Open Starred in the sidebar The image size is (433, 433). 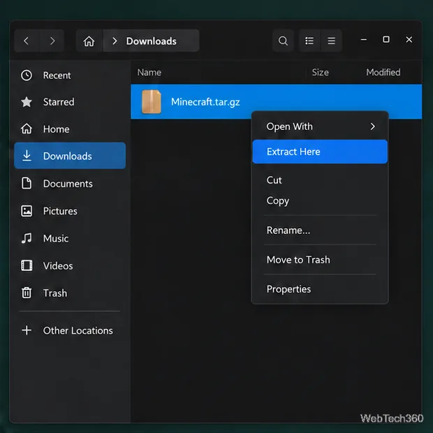(59, 102)
